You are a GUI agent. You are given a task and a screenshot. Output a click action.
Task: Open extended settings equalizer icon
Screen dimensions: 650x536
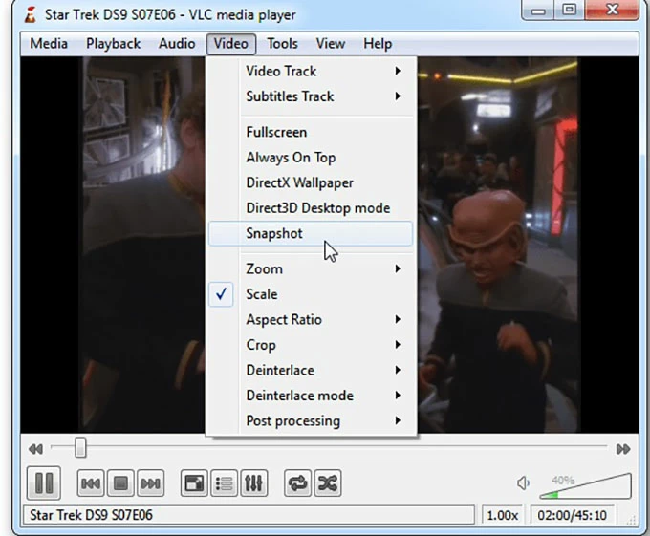pyautogui.click(x=253, y=484)
